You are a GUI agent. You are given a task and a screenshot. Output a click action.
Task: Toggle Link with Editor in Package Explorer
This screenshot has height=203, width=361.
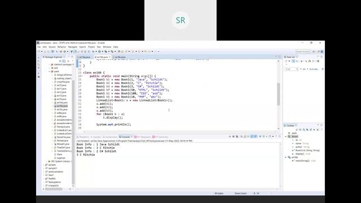(x=64, y=61)
